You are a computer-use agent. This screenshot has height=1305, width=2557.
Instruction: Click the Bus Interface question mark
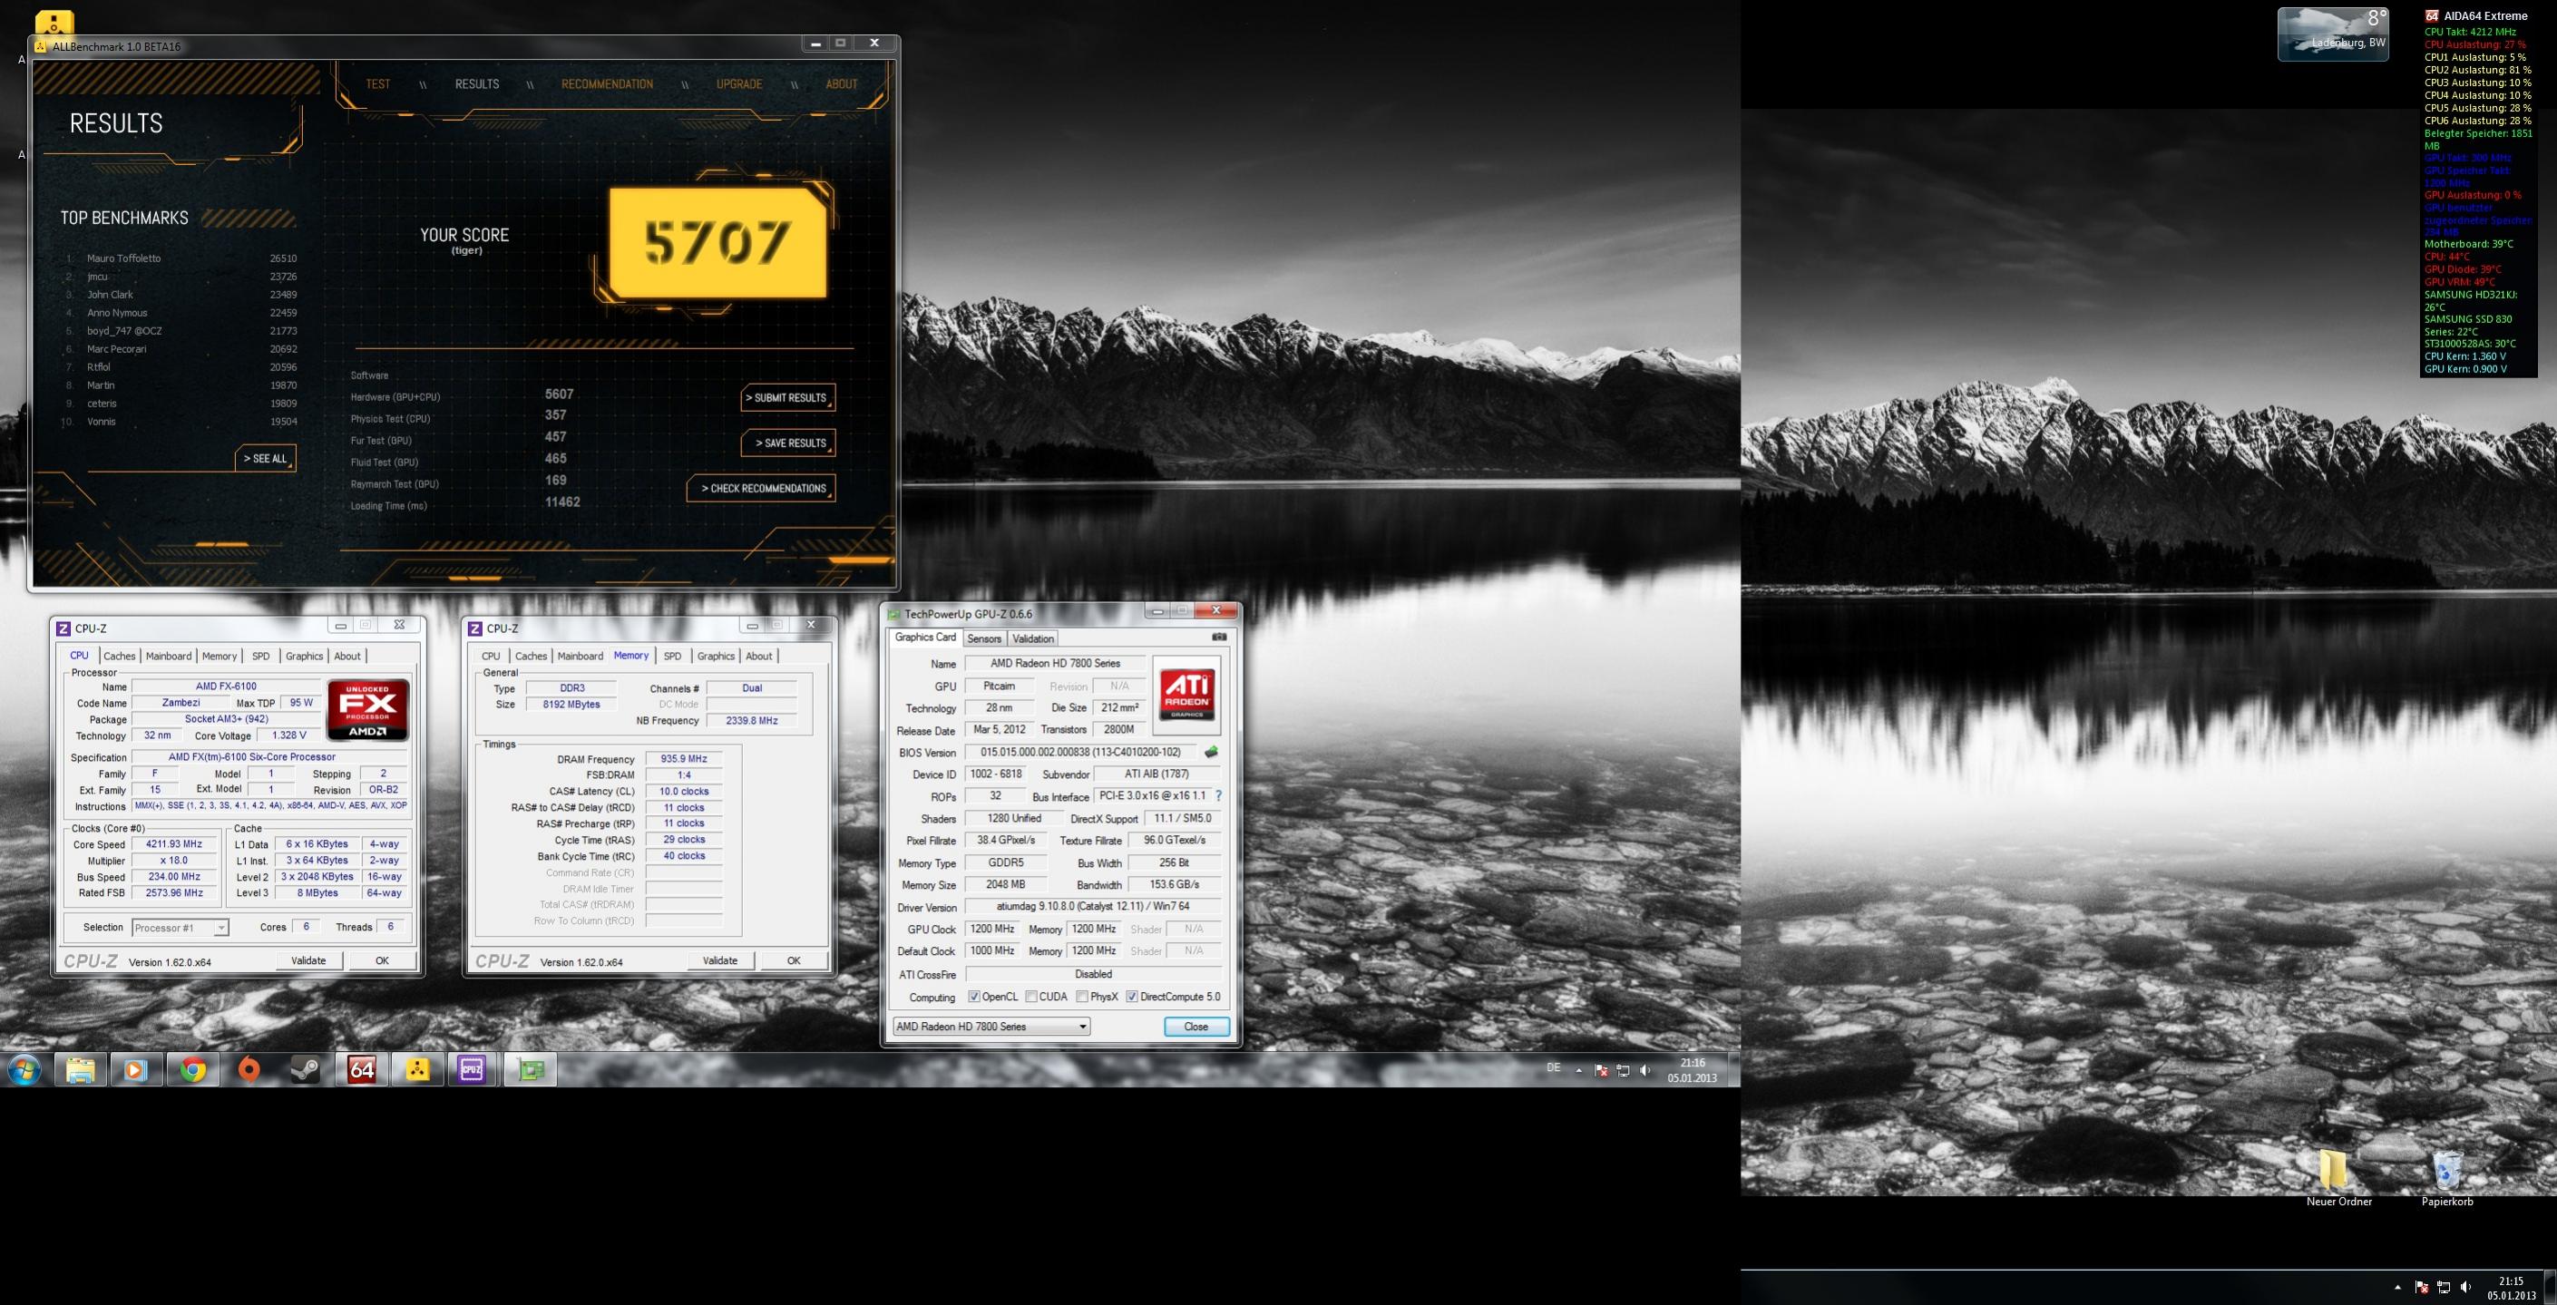click(x=1218, y=796)
